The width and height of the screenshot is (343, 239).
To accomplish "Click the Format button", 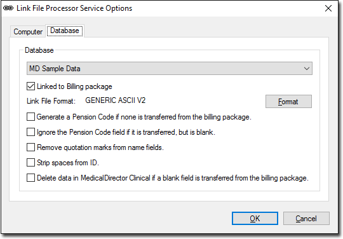I will coord(288,102).
